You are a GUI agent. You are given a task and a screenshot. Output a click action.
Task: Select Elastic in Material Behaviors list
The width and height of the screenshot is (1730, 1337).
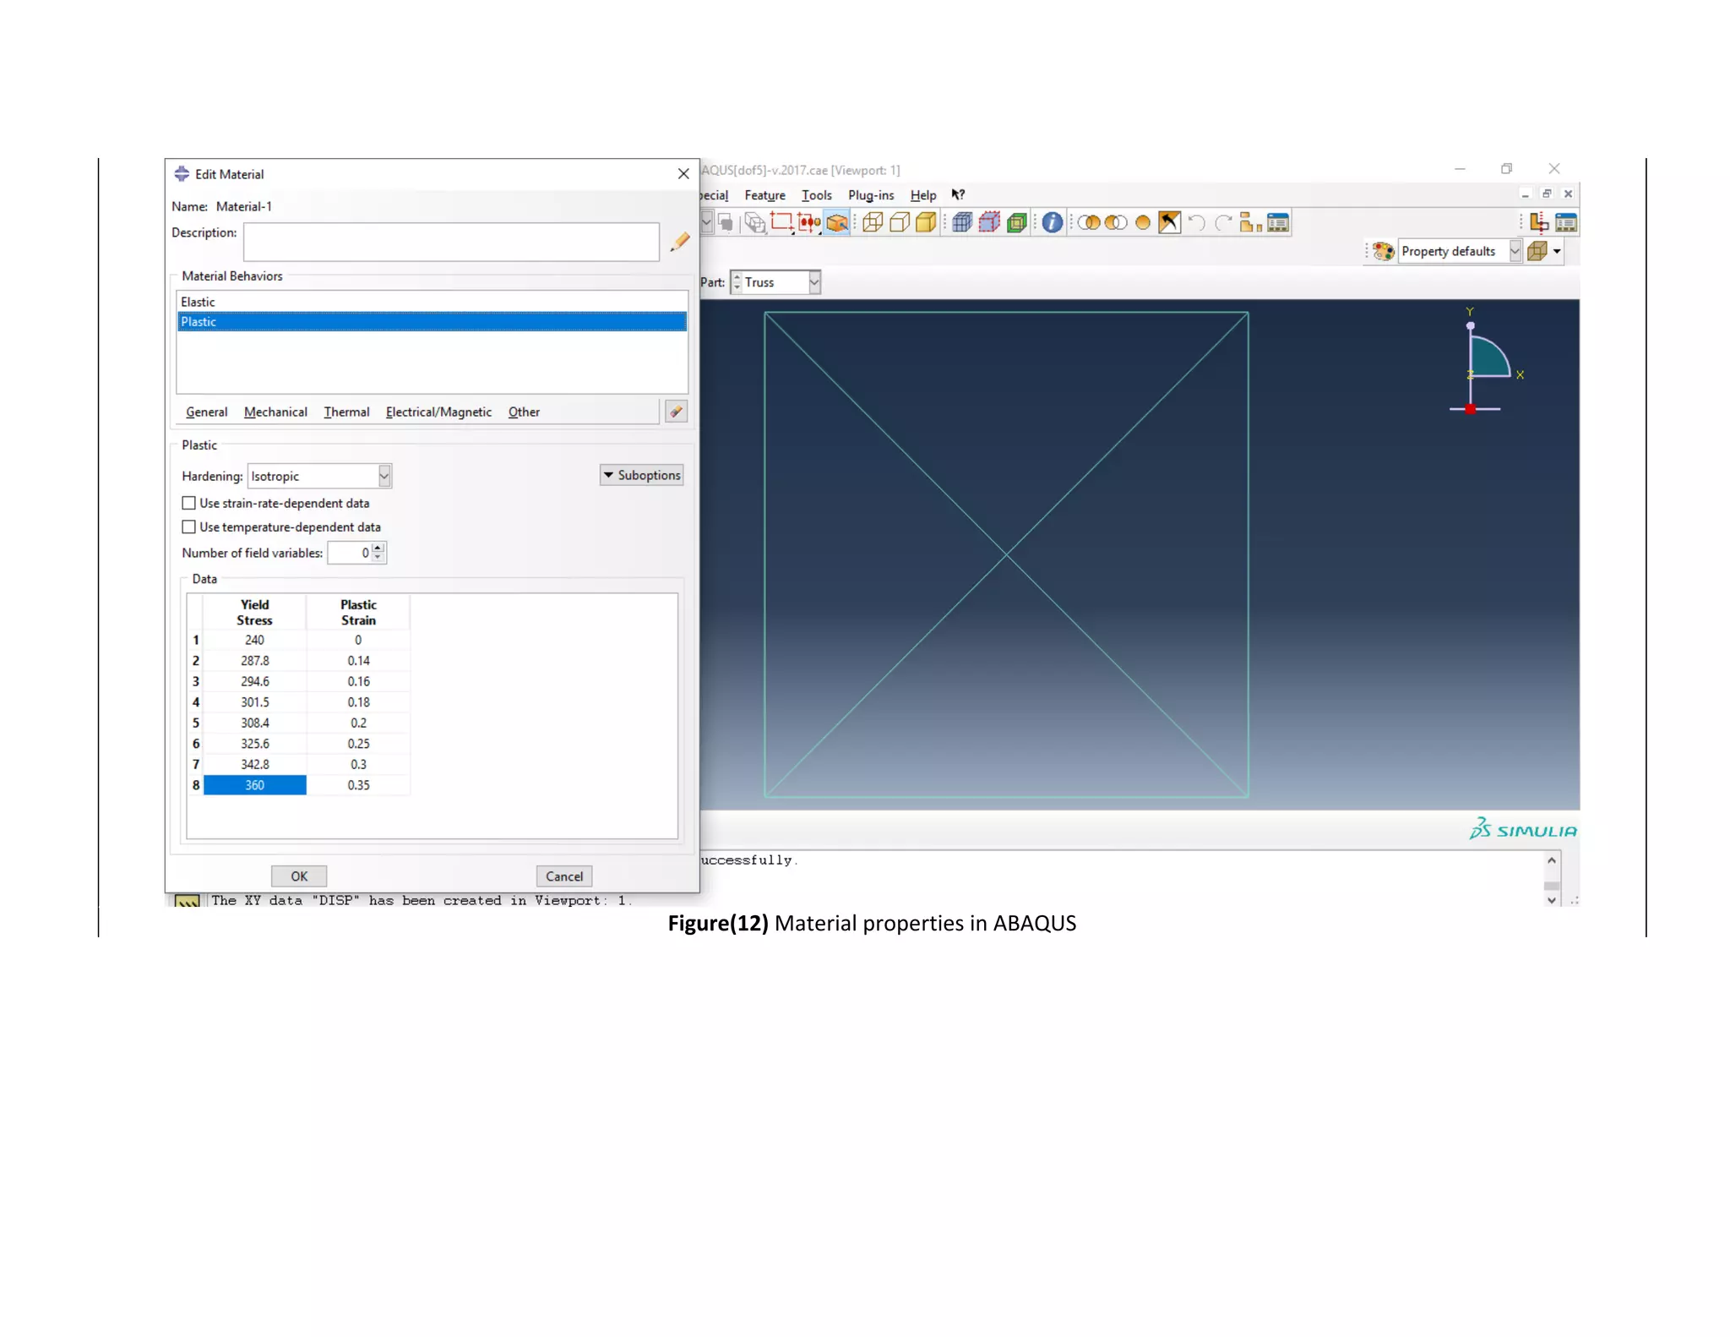click(x=432, y=302)
